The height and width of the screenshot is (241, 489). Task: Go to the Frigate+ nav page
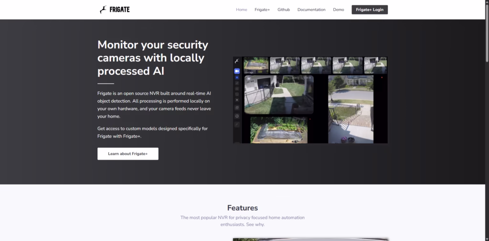pyautogui.click(x=262, y=10)
